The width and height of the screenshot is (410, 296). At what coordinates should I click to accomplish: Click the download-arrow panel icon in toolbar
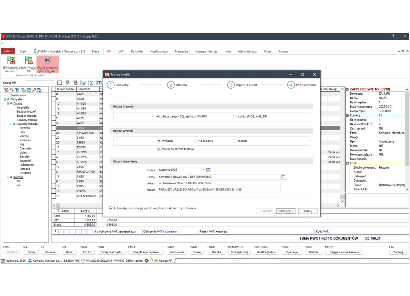[99, 83]
